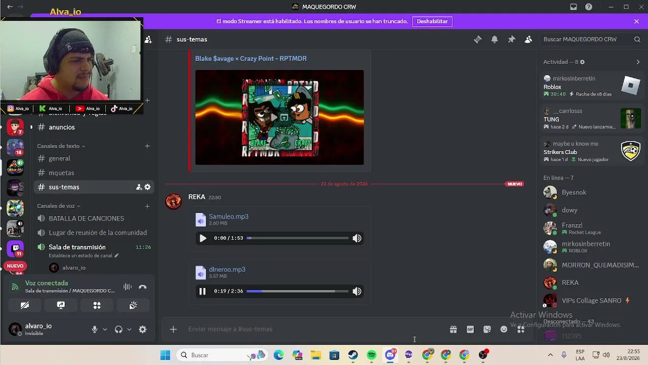The width and height of the screenshot is (648, 365).
Task: Expand the Actividad panel arrow
Action: [x=638, y=62]
